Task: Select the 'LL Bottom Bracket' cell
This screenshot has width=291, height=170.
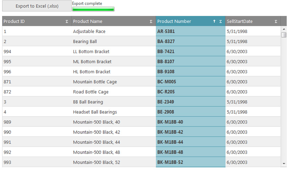Action: [114, 51]
